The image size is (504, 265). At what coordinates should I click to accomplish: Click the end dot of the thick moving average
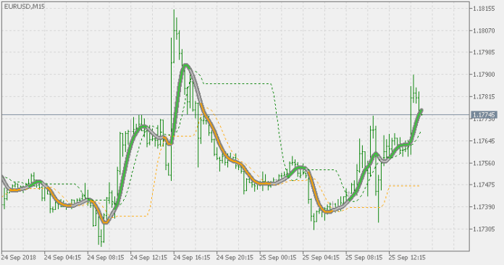421,111
